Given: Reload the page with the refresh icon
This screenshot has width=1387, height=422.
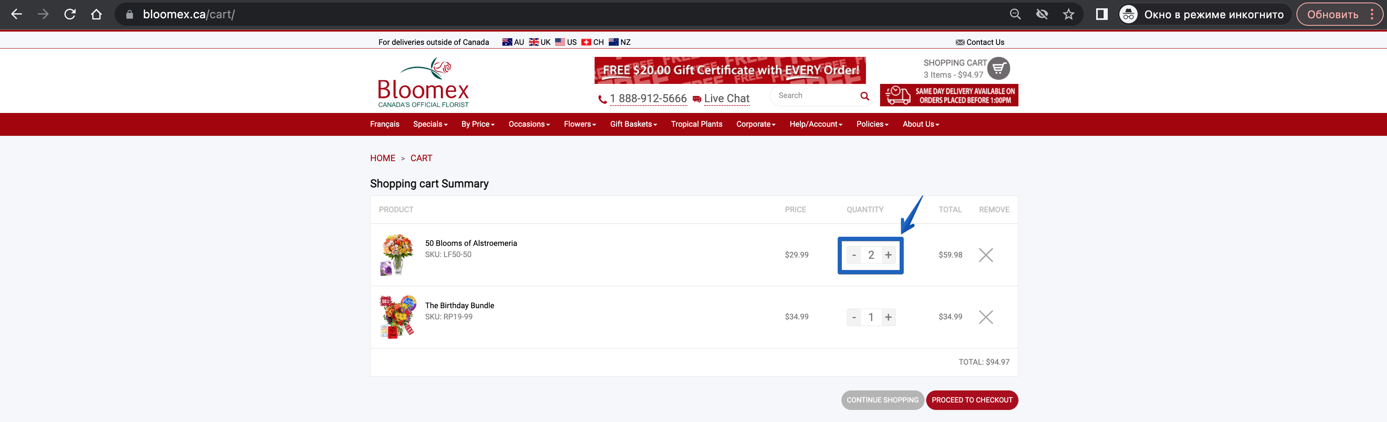Looking at the screenshot, I should click(70, 15).
